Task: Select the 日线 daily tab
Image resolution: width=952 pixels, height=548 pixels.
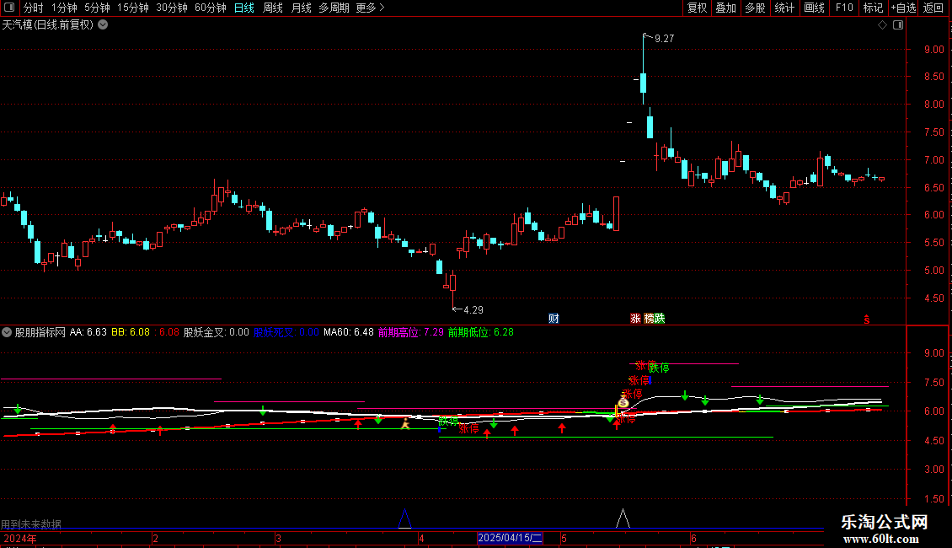Action: click(244, 8)
